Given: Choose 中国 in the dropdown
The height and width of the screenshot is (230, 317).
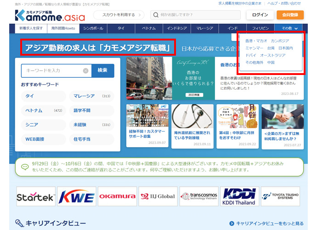Looking at the screenshot, I should [x=271, y=63].
